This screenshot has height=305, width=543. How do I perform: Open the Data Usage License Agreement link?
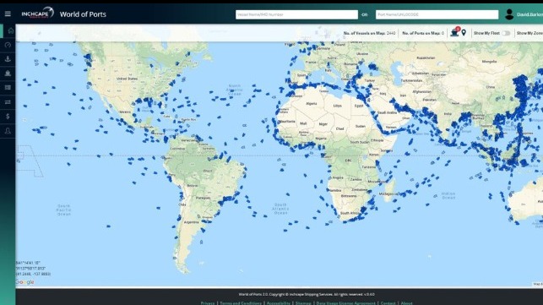pyautogui.click(x=345, y=303)
